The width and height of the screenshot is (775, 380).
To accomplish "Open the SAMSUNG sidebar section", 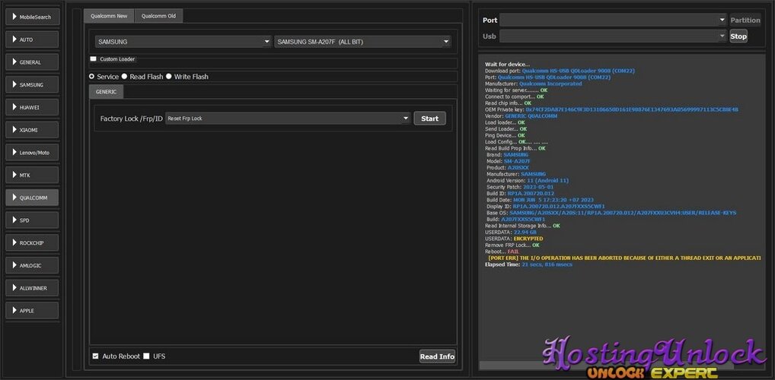I will coord(32,84).
